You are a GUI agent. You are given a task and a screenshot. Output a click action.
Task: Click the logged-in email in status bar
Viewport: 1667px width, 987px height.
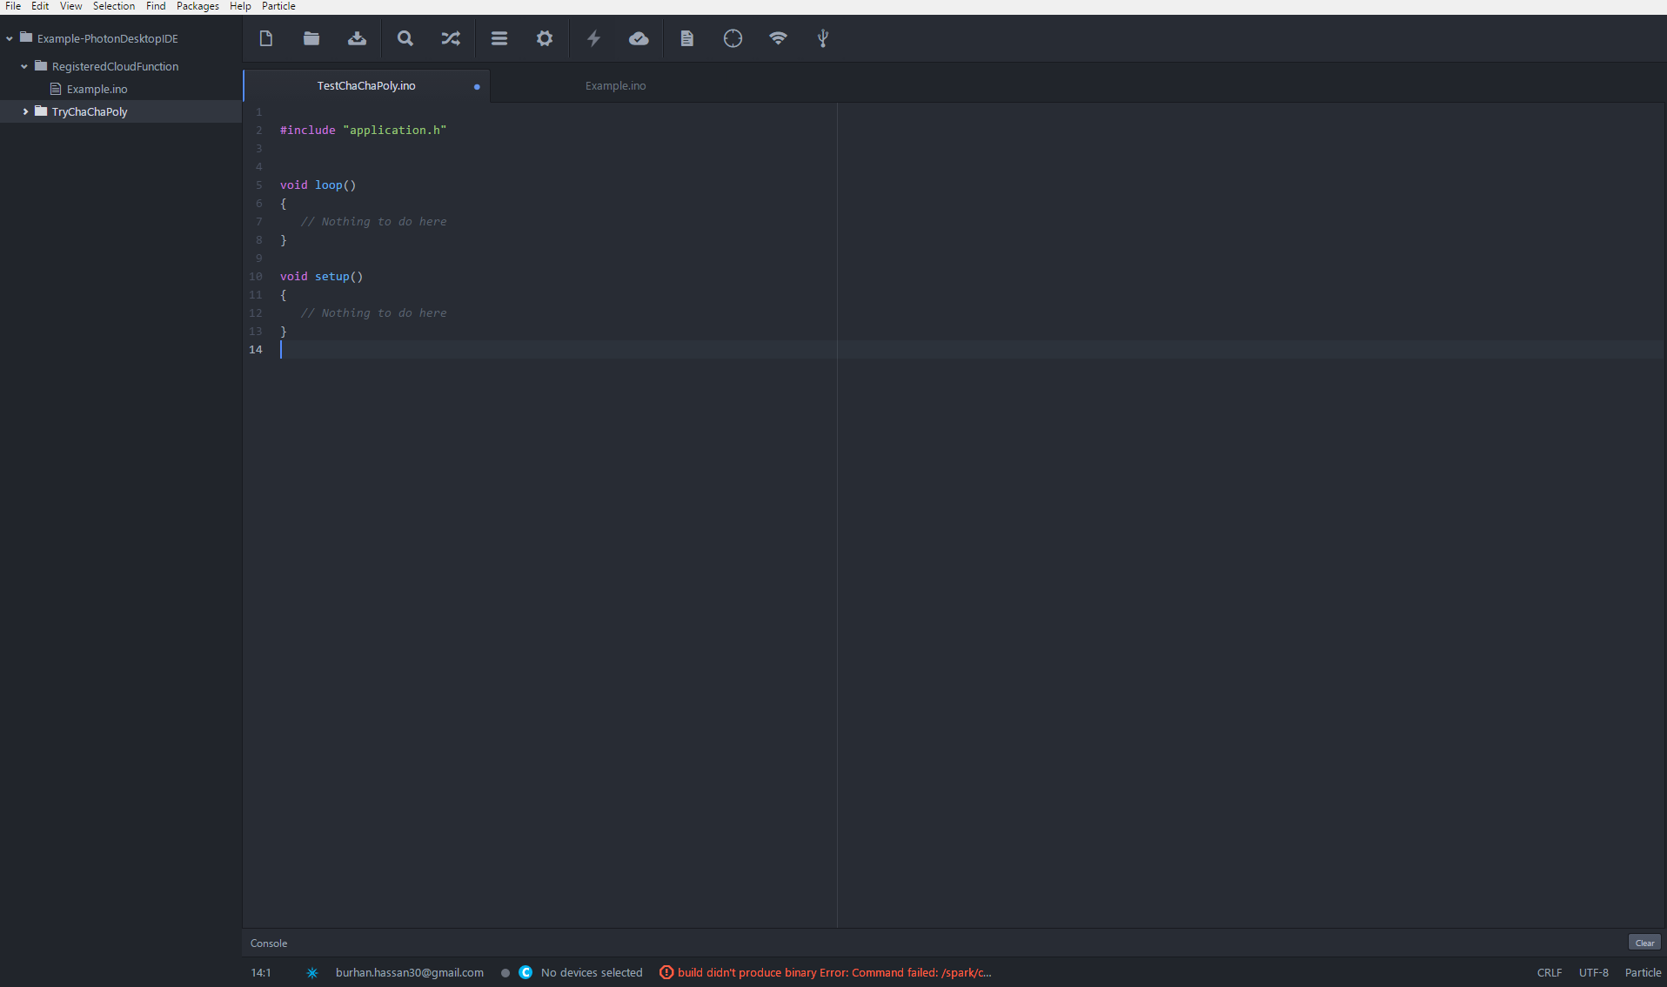tap(410, 973)
